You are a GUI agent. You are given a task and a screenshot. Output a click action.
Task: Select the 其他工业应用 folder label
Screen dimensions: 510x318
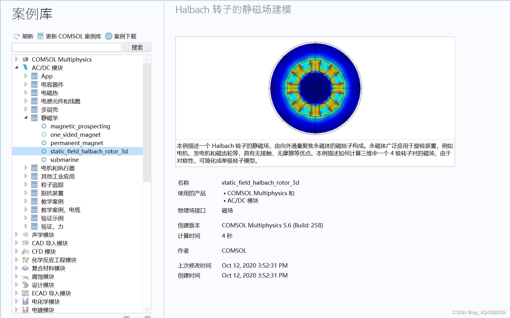[x=58, y=176]
